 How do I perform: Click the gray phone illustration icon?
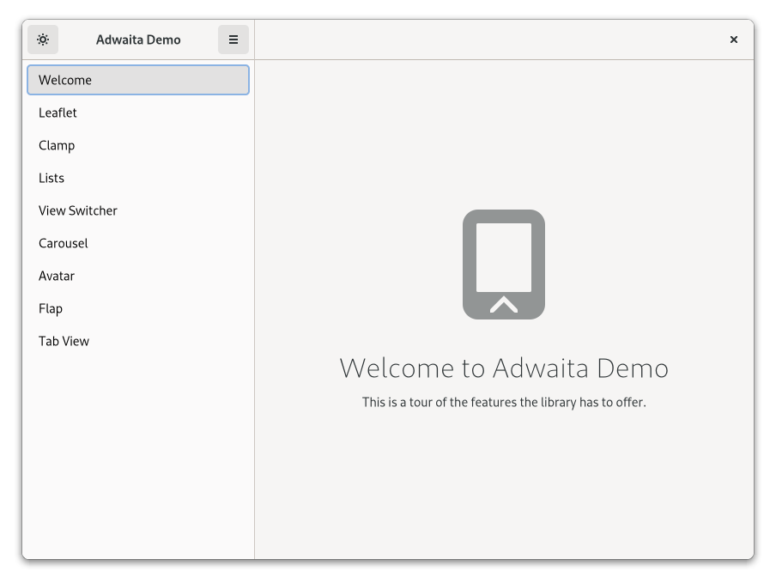(504, 258)
